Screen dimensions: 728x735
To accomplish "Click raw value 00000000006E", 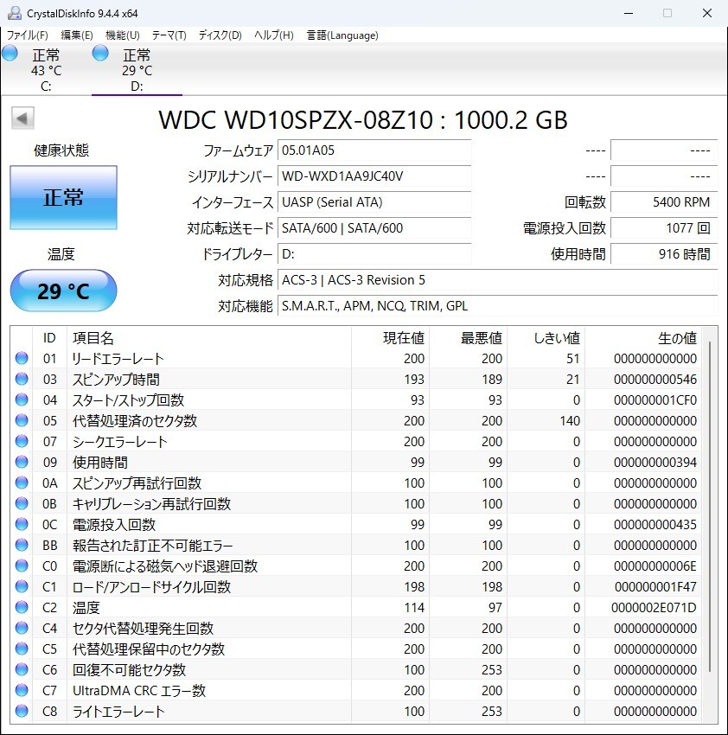I will click(655, 566).
